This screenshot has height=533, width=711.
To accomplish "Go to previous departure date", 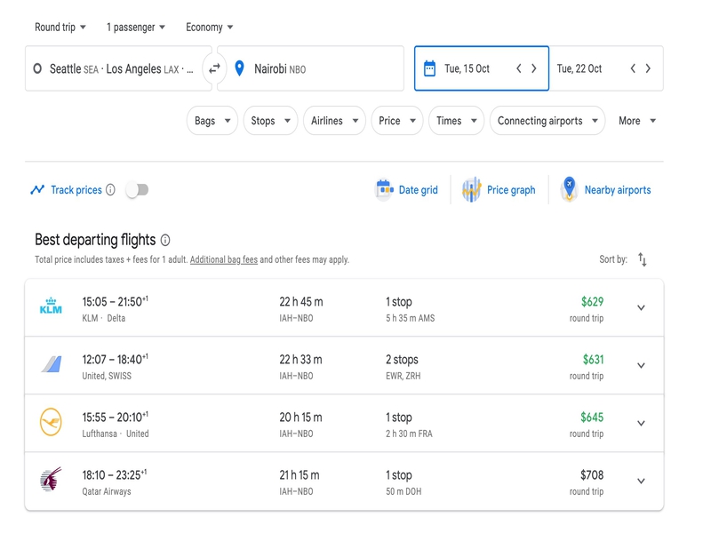I will pos(519,68).
